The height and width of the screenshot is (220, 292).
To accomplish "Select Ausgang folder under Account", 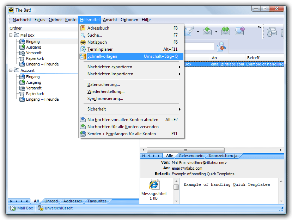I will point(34,82).
